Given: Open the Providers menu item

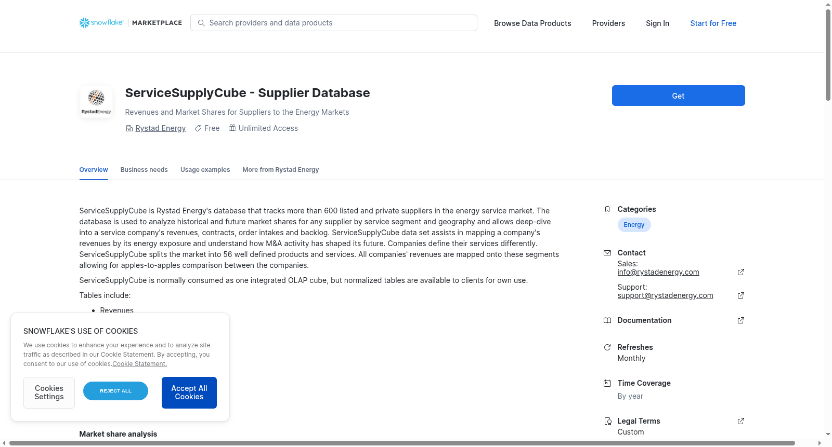Looking at the screenshot, I should tap(608, 23).
